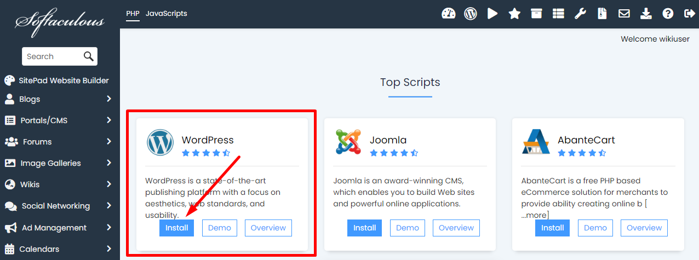Click the Joomla logo in script card
Image resolution: width=699 pixels, height=260 pixels.
(x=348, y=142)
